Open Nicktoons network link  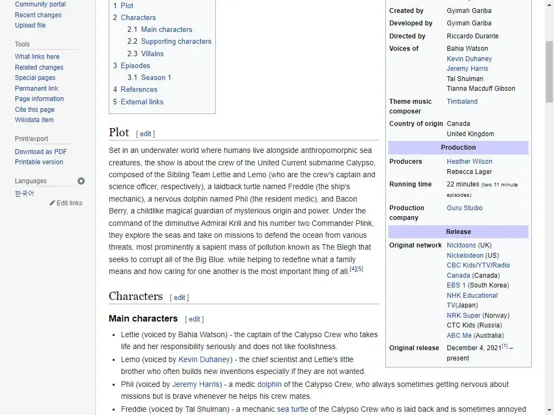(461, 245)
